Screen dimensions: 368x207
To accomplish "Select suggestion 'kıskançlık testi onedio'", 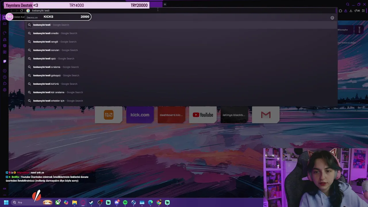I will click(181, 33).
